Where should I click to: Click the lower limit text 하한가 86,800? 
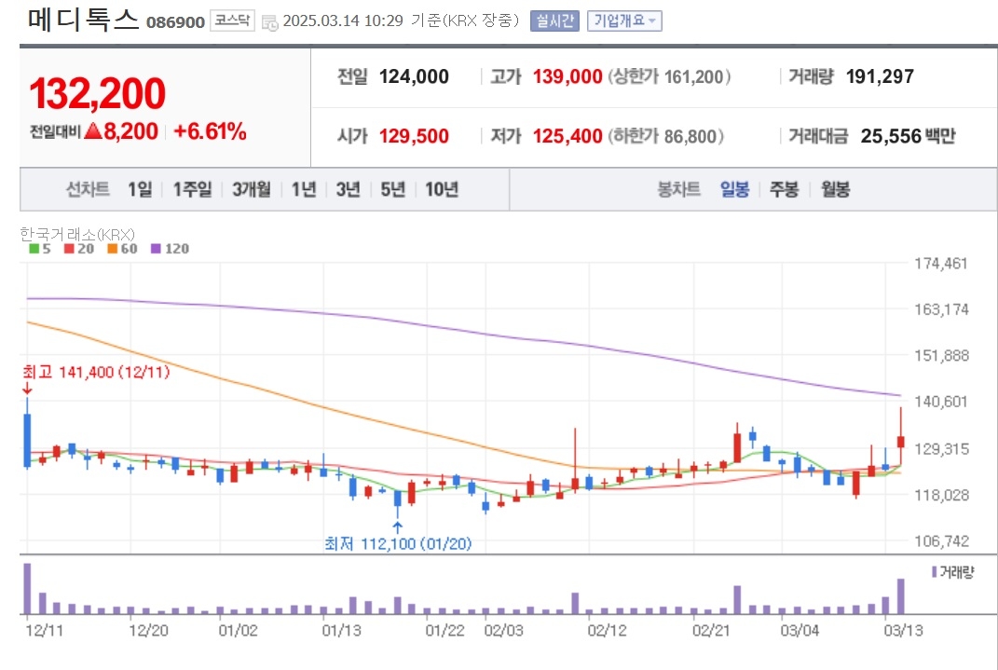pyautogui.click(x=665, y=136)
